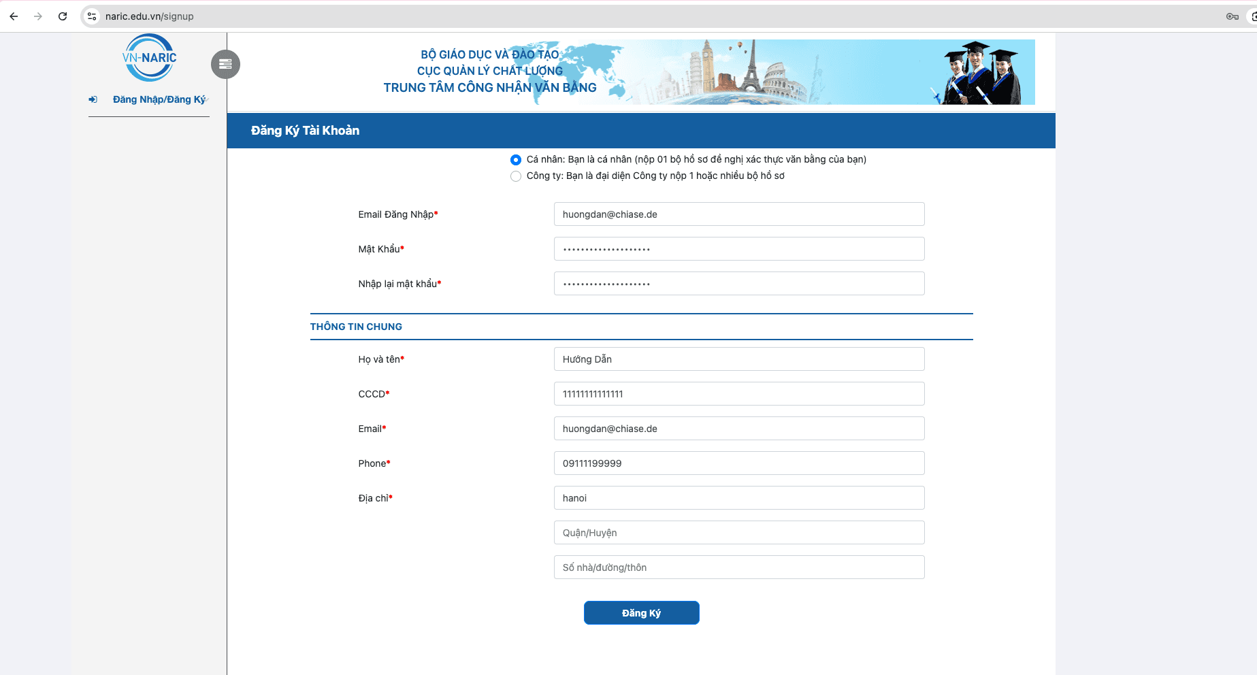Open site information icon in address bar
Viewport: 1257px width, 675px height.
tap(93, 16)
